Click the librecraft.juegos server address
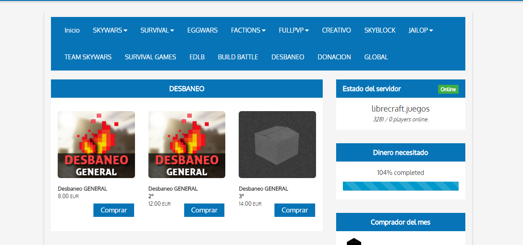The image size is (523, 245). [401, 109]
